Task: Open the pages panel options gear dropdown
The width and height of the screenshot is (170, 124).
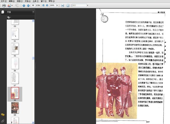Action: [x=9, y=17]
